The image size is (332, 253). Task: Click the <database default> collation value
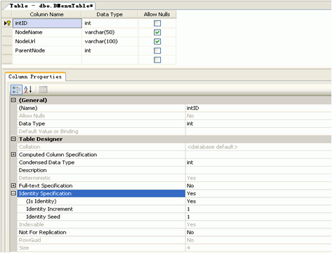pos(258,147)
